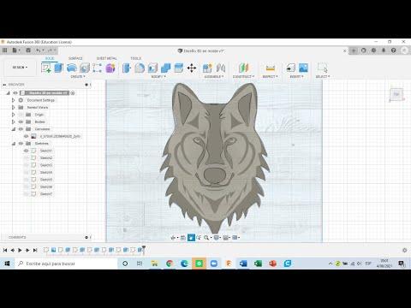This screenshot has height=308, width=411.
Task: Open the MODIFY dropdown menu
Action: (x=158, y=77)
